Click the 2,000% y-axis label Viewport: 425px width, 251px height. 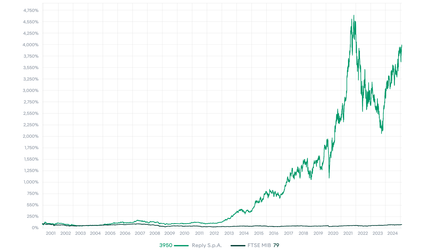click(31, 136)
